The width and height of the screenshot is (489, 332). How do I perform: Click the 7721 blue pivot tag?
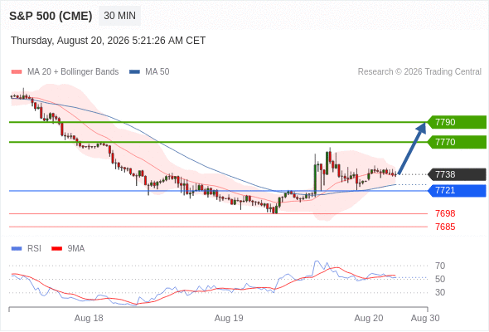coord(457,191)
